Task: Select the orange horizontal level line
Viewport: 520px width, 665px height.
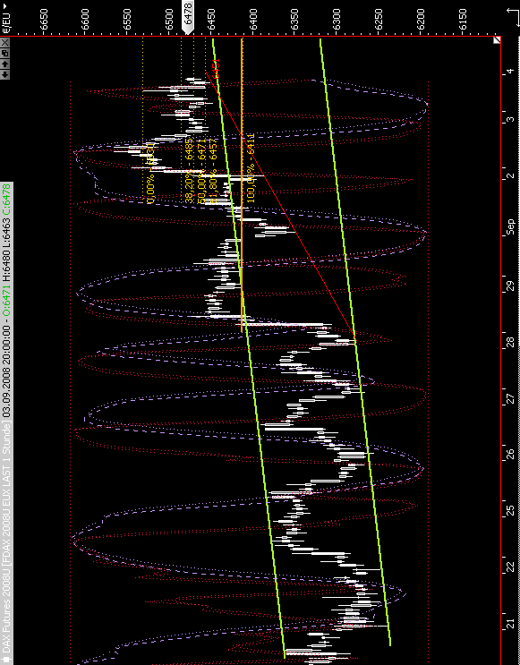Action: pyautogui.click(x=242, y=185)
